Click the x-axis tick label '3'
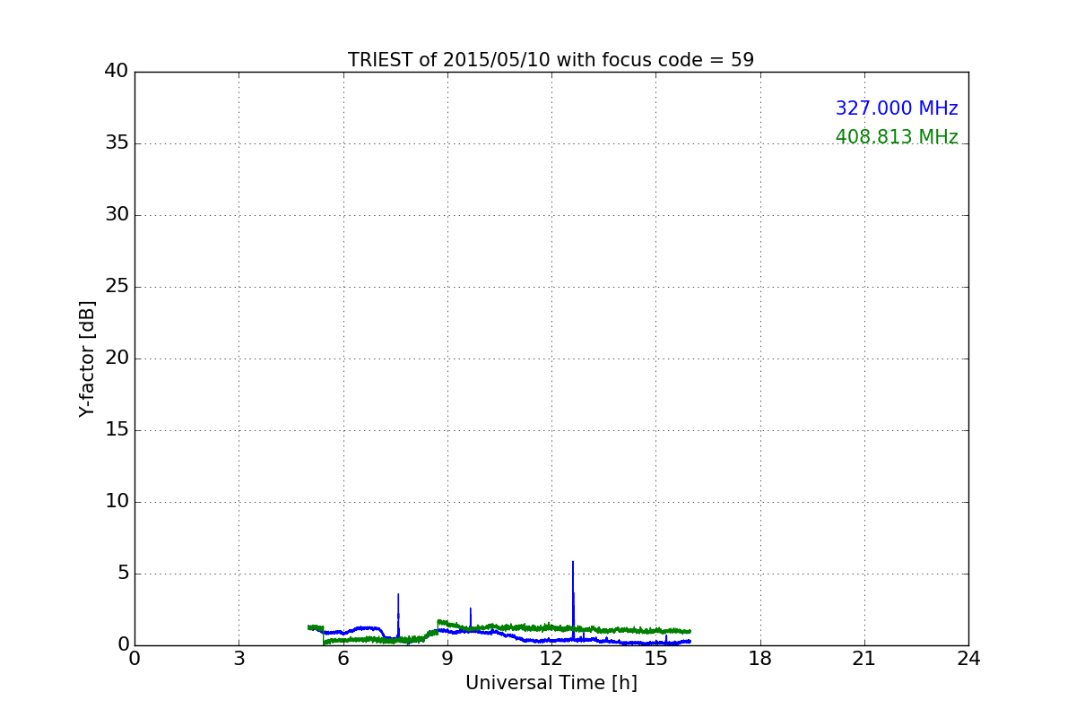Screen dimensions: 1076x717 239,659
